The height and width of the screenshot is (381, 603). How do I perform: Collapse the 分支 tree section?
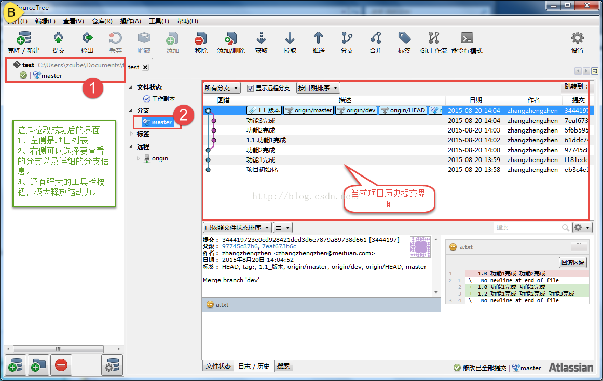point(131,110)
